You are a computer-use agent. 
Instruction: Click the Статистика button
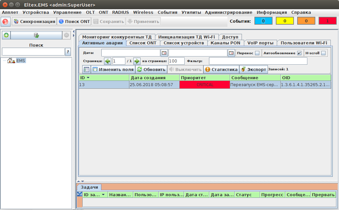(x=222, y=69)
